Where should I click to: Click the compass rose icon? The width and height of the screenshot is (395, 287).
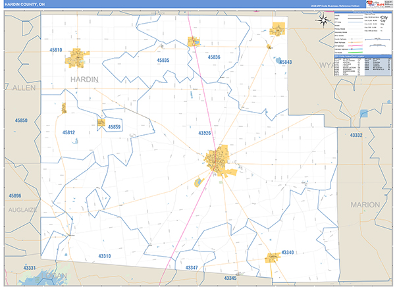[323, 20]
